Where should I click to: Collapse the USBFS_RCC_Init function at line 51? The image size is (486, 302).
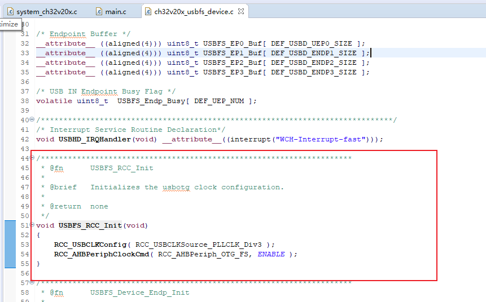[32, 225]
